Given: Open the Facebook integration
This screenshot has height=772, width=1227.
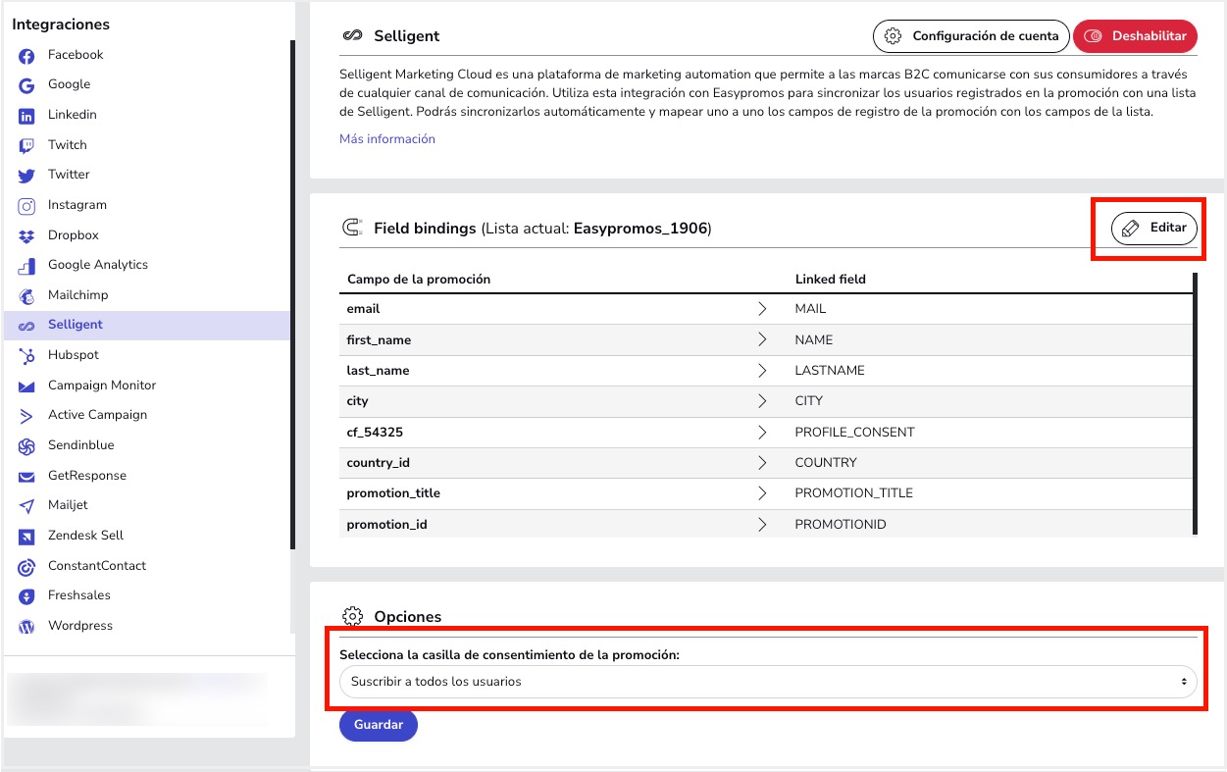Looking at the screenshot, I should [76, 55].
